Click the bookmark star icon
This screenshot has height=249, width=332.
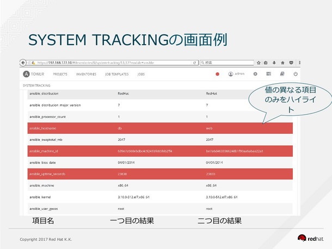pos(259,63)
